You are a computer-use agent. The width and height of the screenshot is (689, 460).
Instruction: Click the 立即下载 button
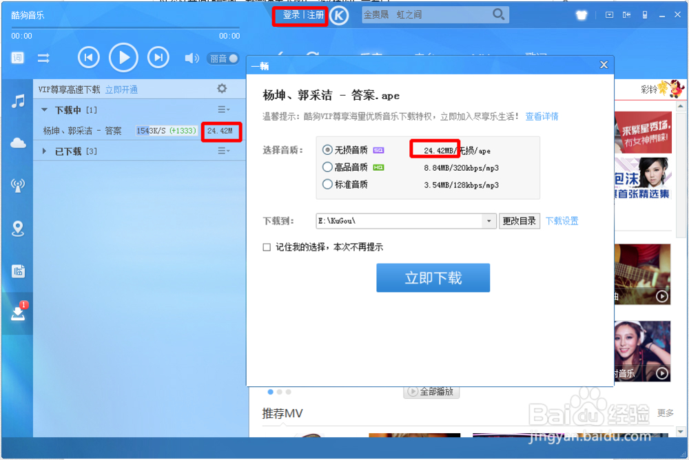pyautogui.click(x=433, y=278)
